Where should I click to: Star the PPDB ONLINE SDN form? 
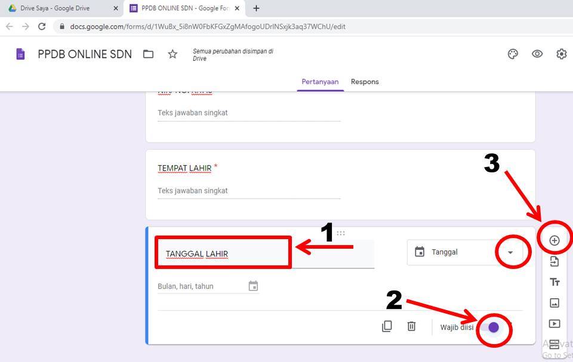[172, 54]
